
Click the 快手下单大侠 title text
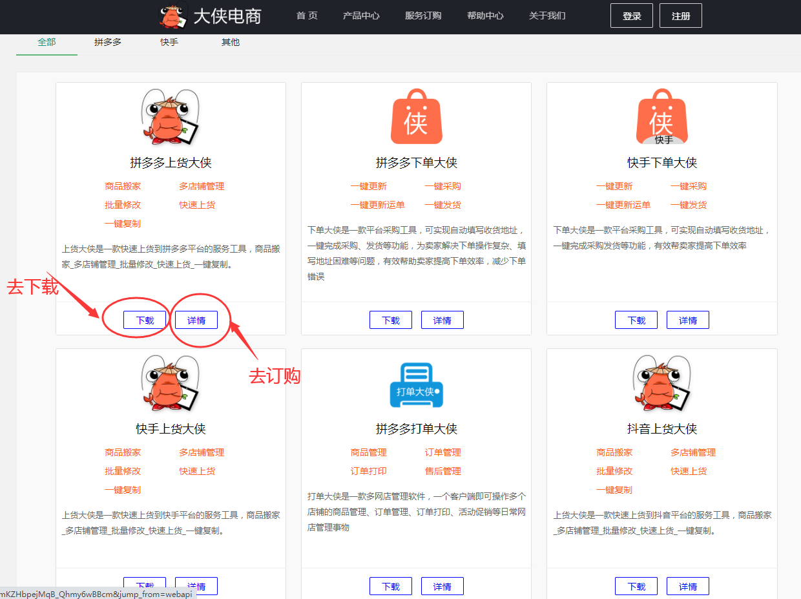tap(662, 163)
